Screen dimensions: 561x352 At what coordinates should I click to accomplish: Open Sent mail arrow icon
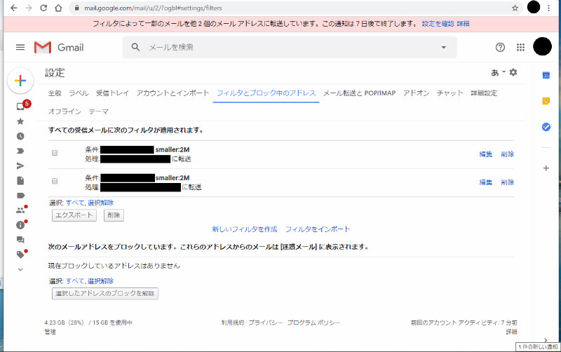tap(20, 165)
